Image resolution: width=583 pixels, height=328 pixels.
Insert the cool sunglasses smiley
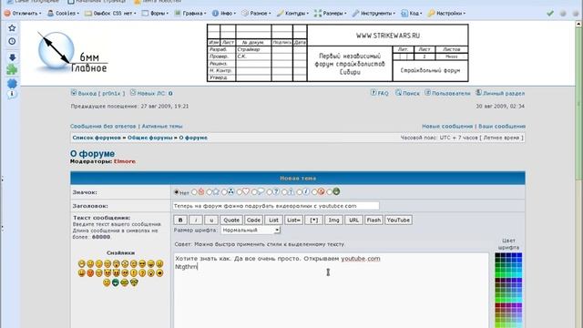[142, 263]
